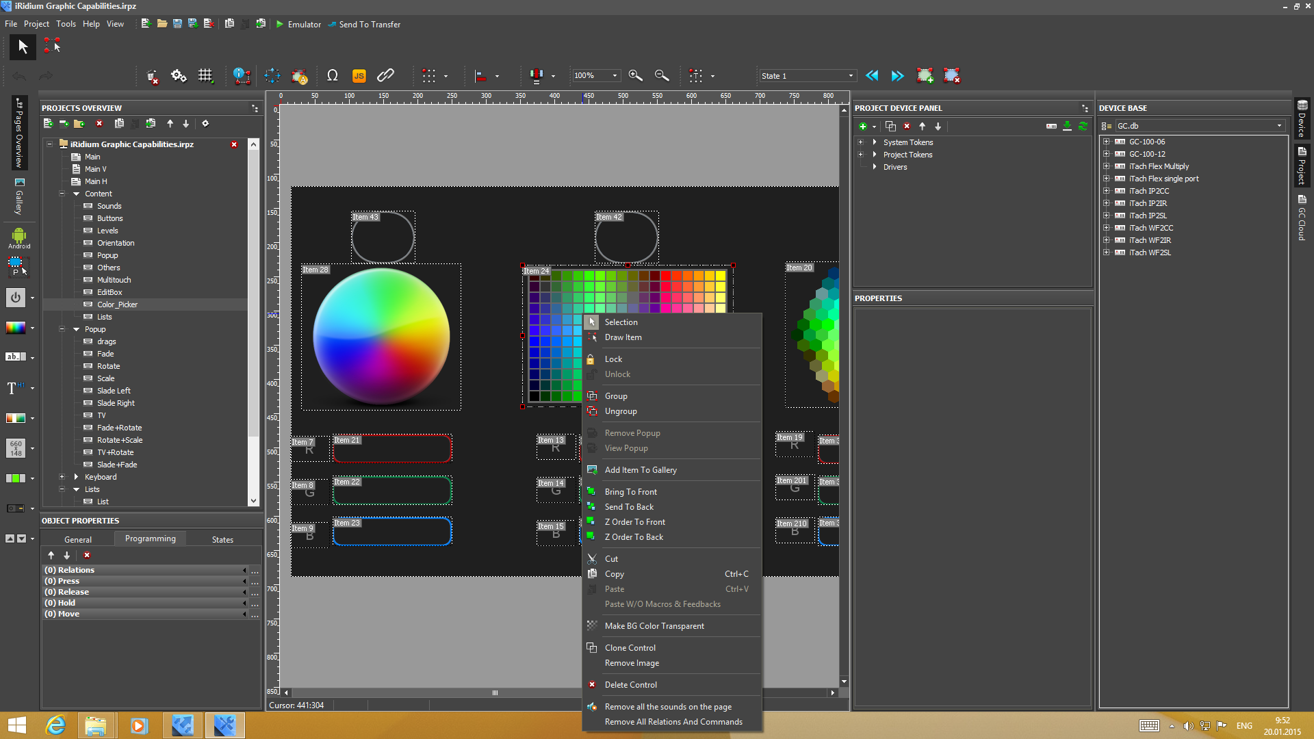Click the JS script editor icon

pyautogui.click(x=359, y=76)
